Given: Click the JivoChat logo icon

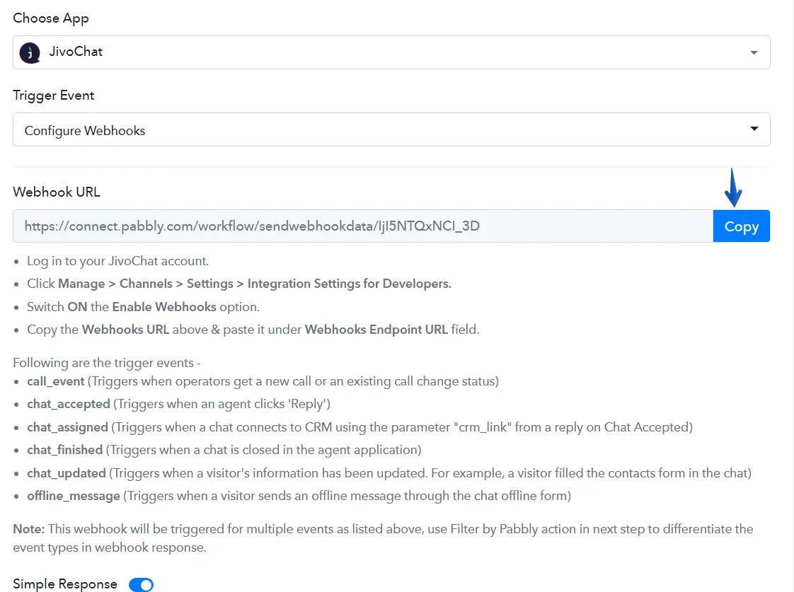Looking at the screenshot, I should tap(30, 52).
